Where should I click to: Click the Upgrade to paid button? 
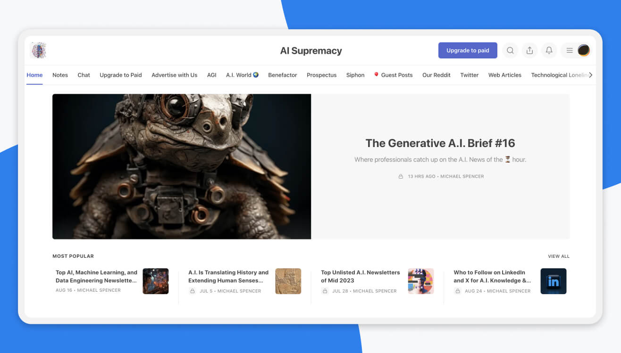[x=468, y=50]
